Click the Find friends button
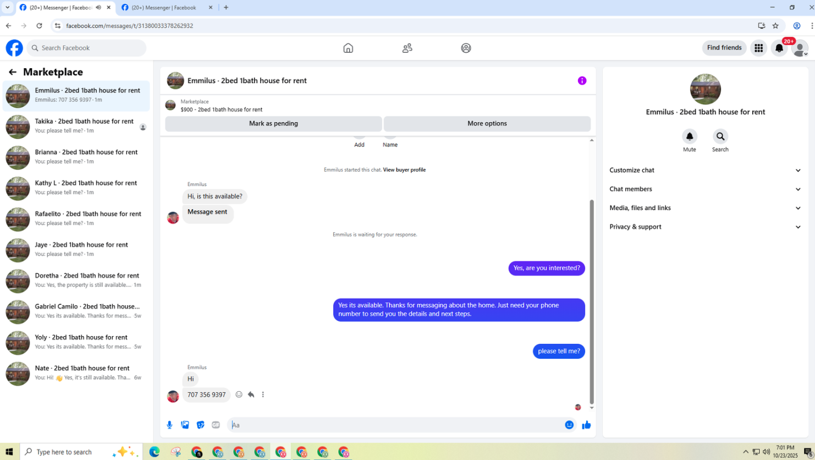The height and width of the screenshot is (460, 815). (724, 48)
